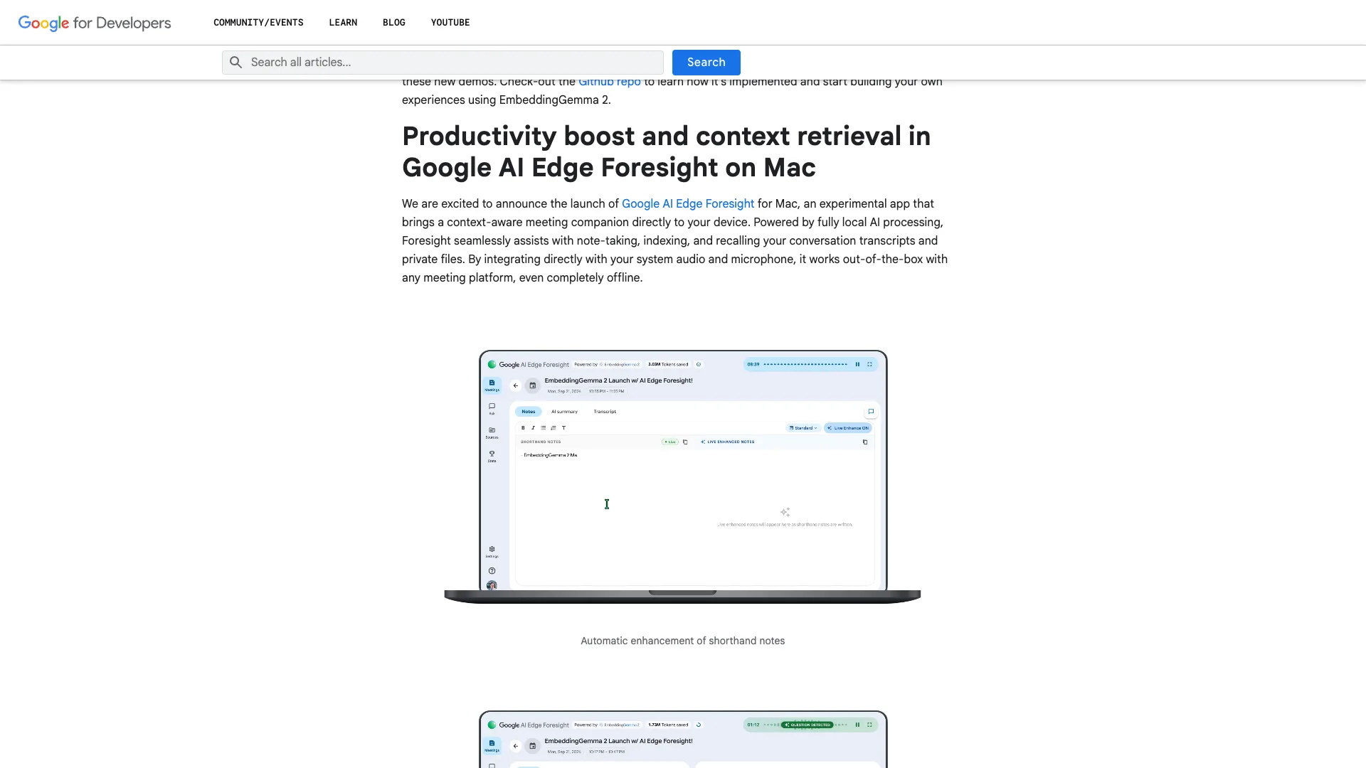Click the recording waveform bar at 08:39
Image resolution: width=1366 pixels, height=768 pixels.
pos(805,364)
